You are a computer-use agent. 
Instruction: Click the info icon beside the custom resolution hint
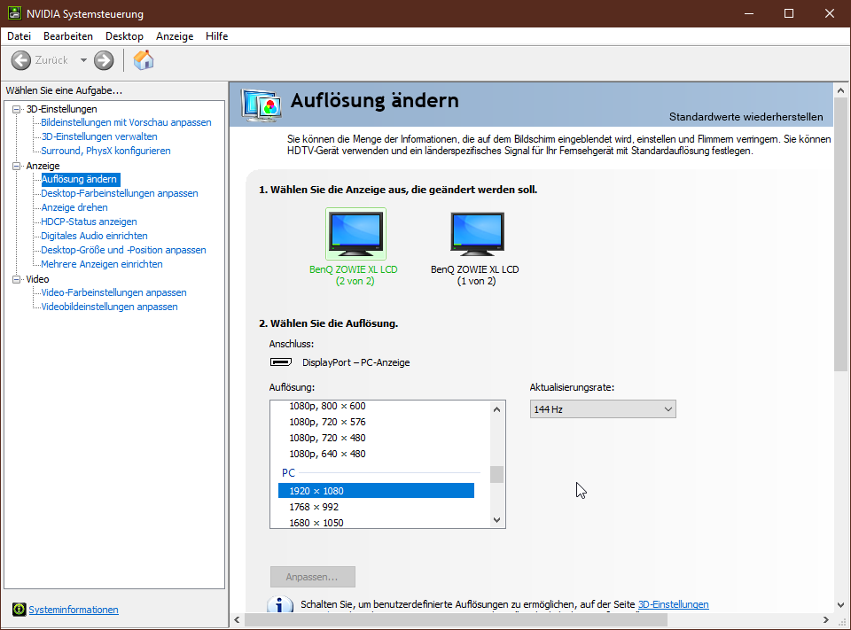280,604
